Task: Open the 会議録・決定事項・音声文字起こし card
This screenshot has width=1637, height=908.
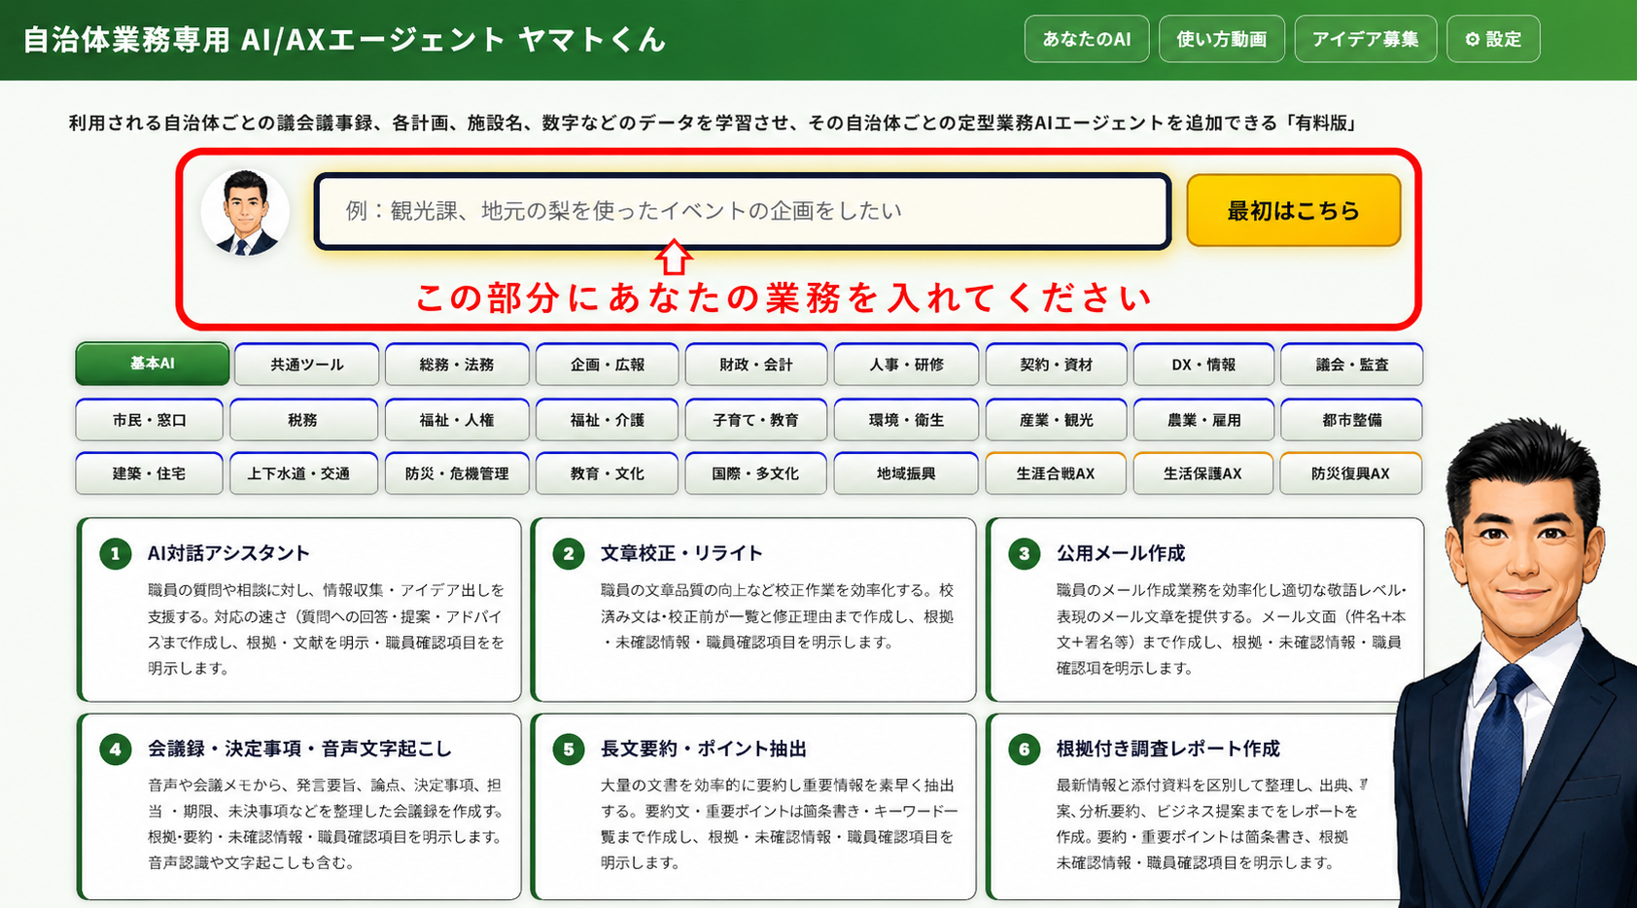Action: point(299,807)
